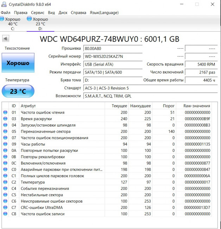Click status orb of attribute 0B row
Image resolution: width=221 pixels, height=229 pixels.
[x=5, y=157]
